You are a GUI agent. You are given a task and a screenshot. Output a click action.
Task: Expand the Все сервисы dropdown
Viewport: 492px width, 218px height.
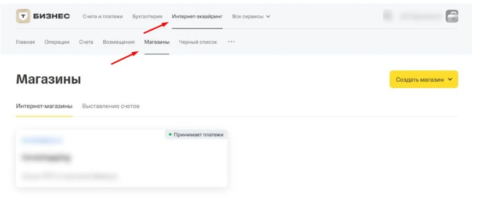(x=251, y=16)
